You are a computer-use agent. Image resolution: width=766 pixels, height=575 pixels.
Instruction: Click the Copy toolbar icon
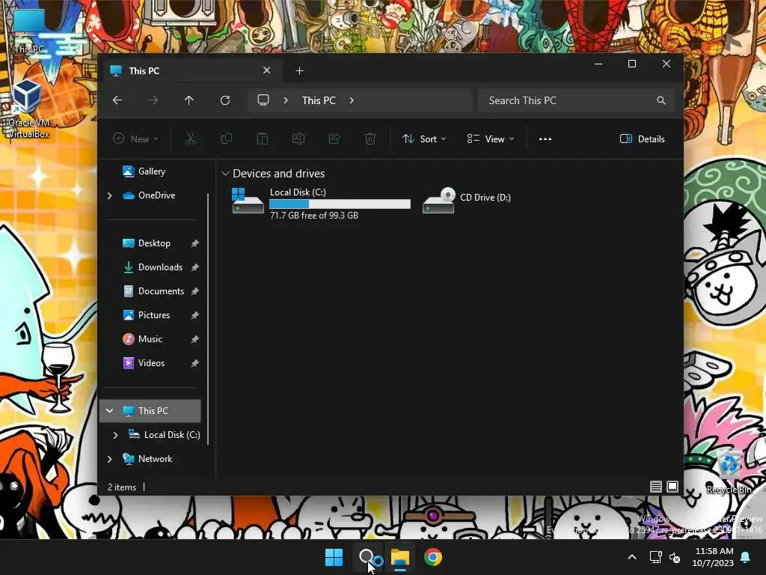coord(226,139)
